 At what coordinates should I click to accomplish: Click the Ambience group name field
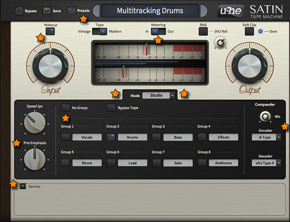[x=223, y=163]
